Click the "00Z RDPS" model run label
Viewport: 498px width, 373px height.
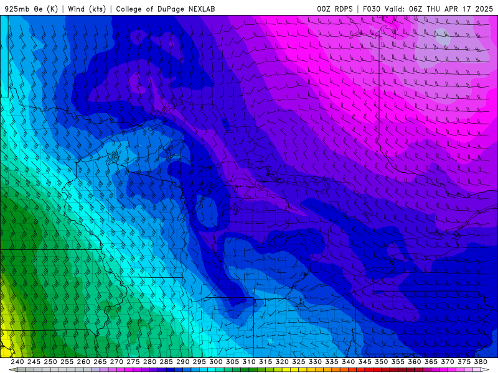[335, 9]
